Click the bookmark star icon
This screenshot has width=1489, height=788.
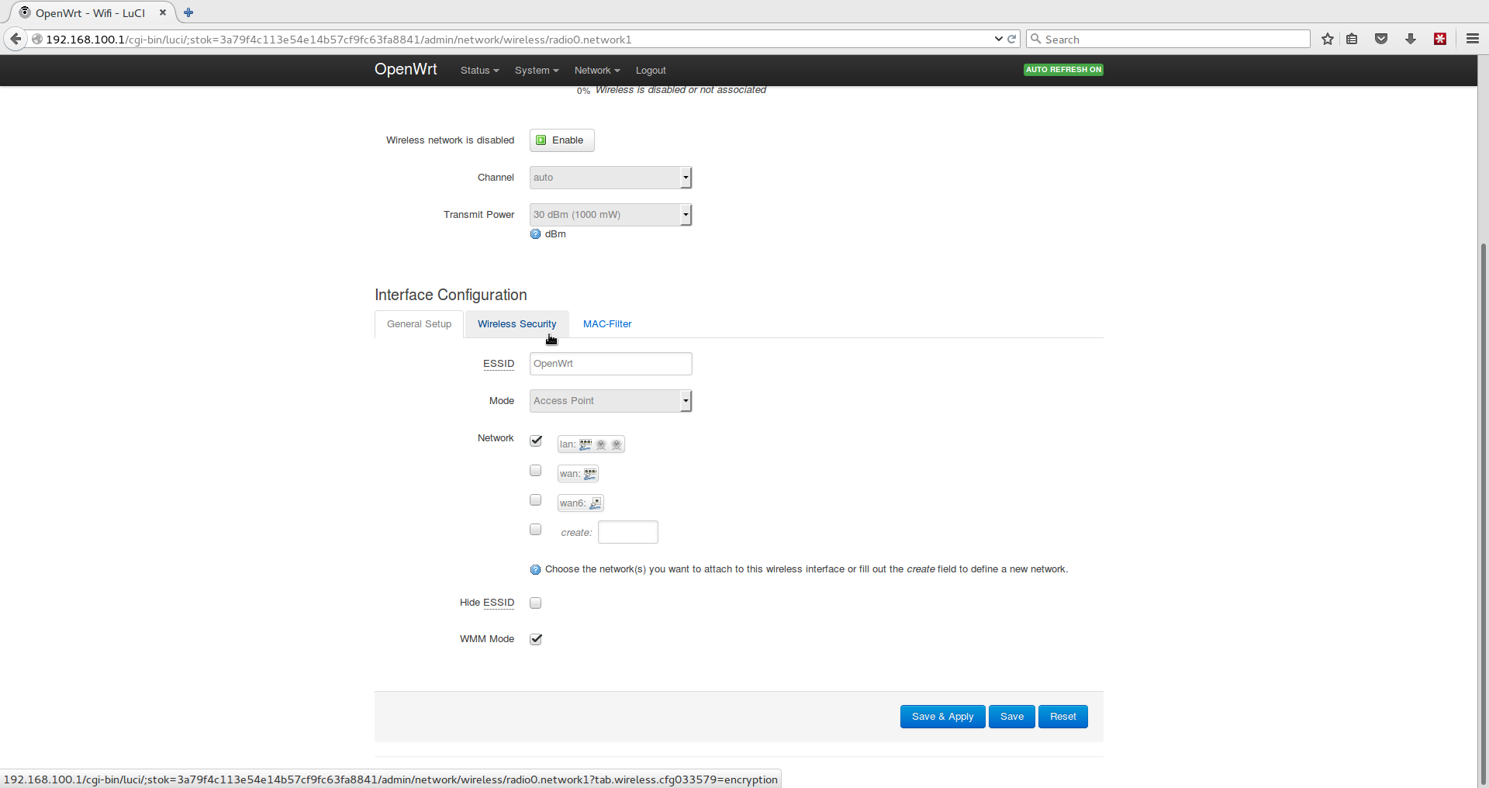(x=1328, y=39)
